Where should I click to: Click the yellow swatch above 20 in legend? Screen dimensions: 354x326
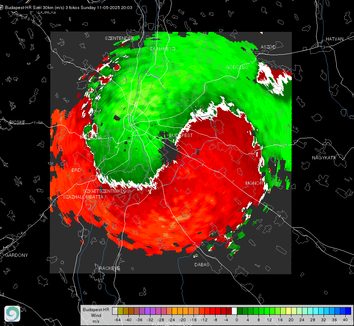coord(289,311)
